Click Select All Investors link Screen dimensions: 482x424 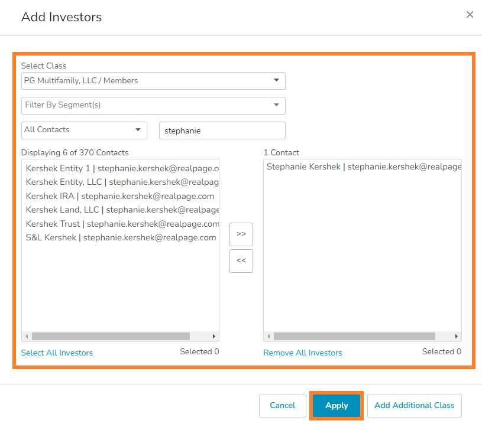57,353
